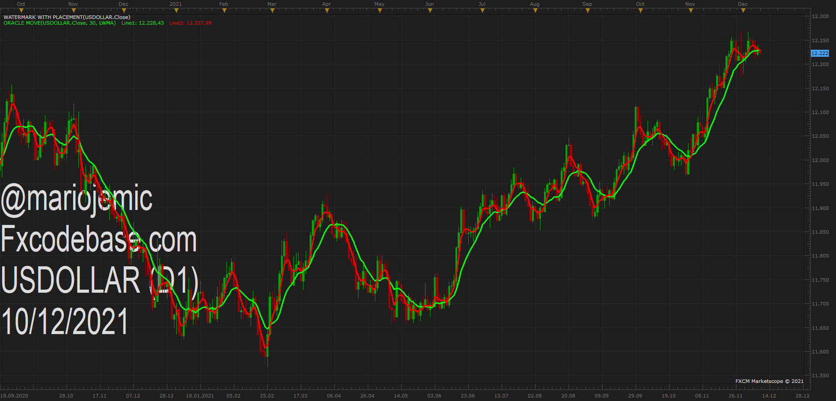Click the Nov 2020 month marker triangle

(74, 11)
